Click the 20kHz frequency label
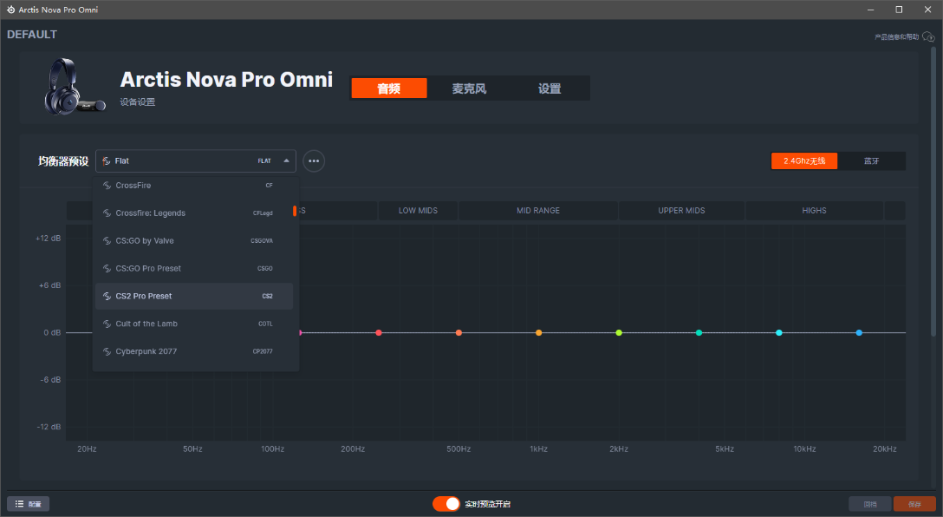This screenshot has width=943, height=517. click(x=885, y=449)
